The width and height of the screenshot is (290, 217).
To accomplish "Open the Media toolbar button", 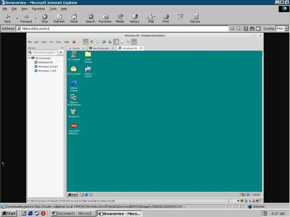I will pos(120,18).
